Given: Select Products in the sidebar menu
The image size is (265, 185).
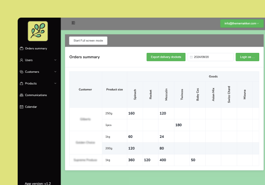Looking at the screenshot, I should pyautogui.click(x=31, y=83).
